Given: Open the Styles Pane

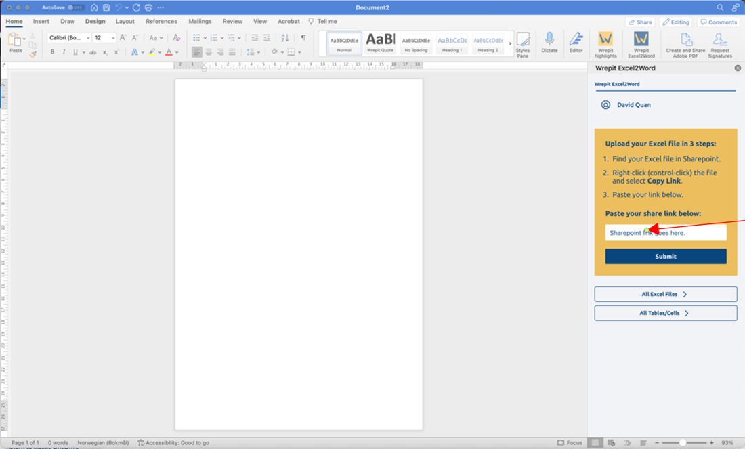Looking at the screenshot, I should (x=523, y=45).
